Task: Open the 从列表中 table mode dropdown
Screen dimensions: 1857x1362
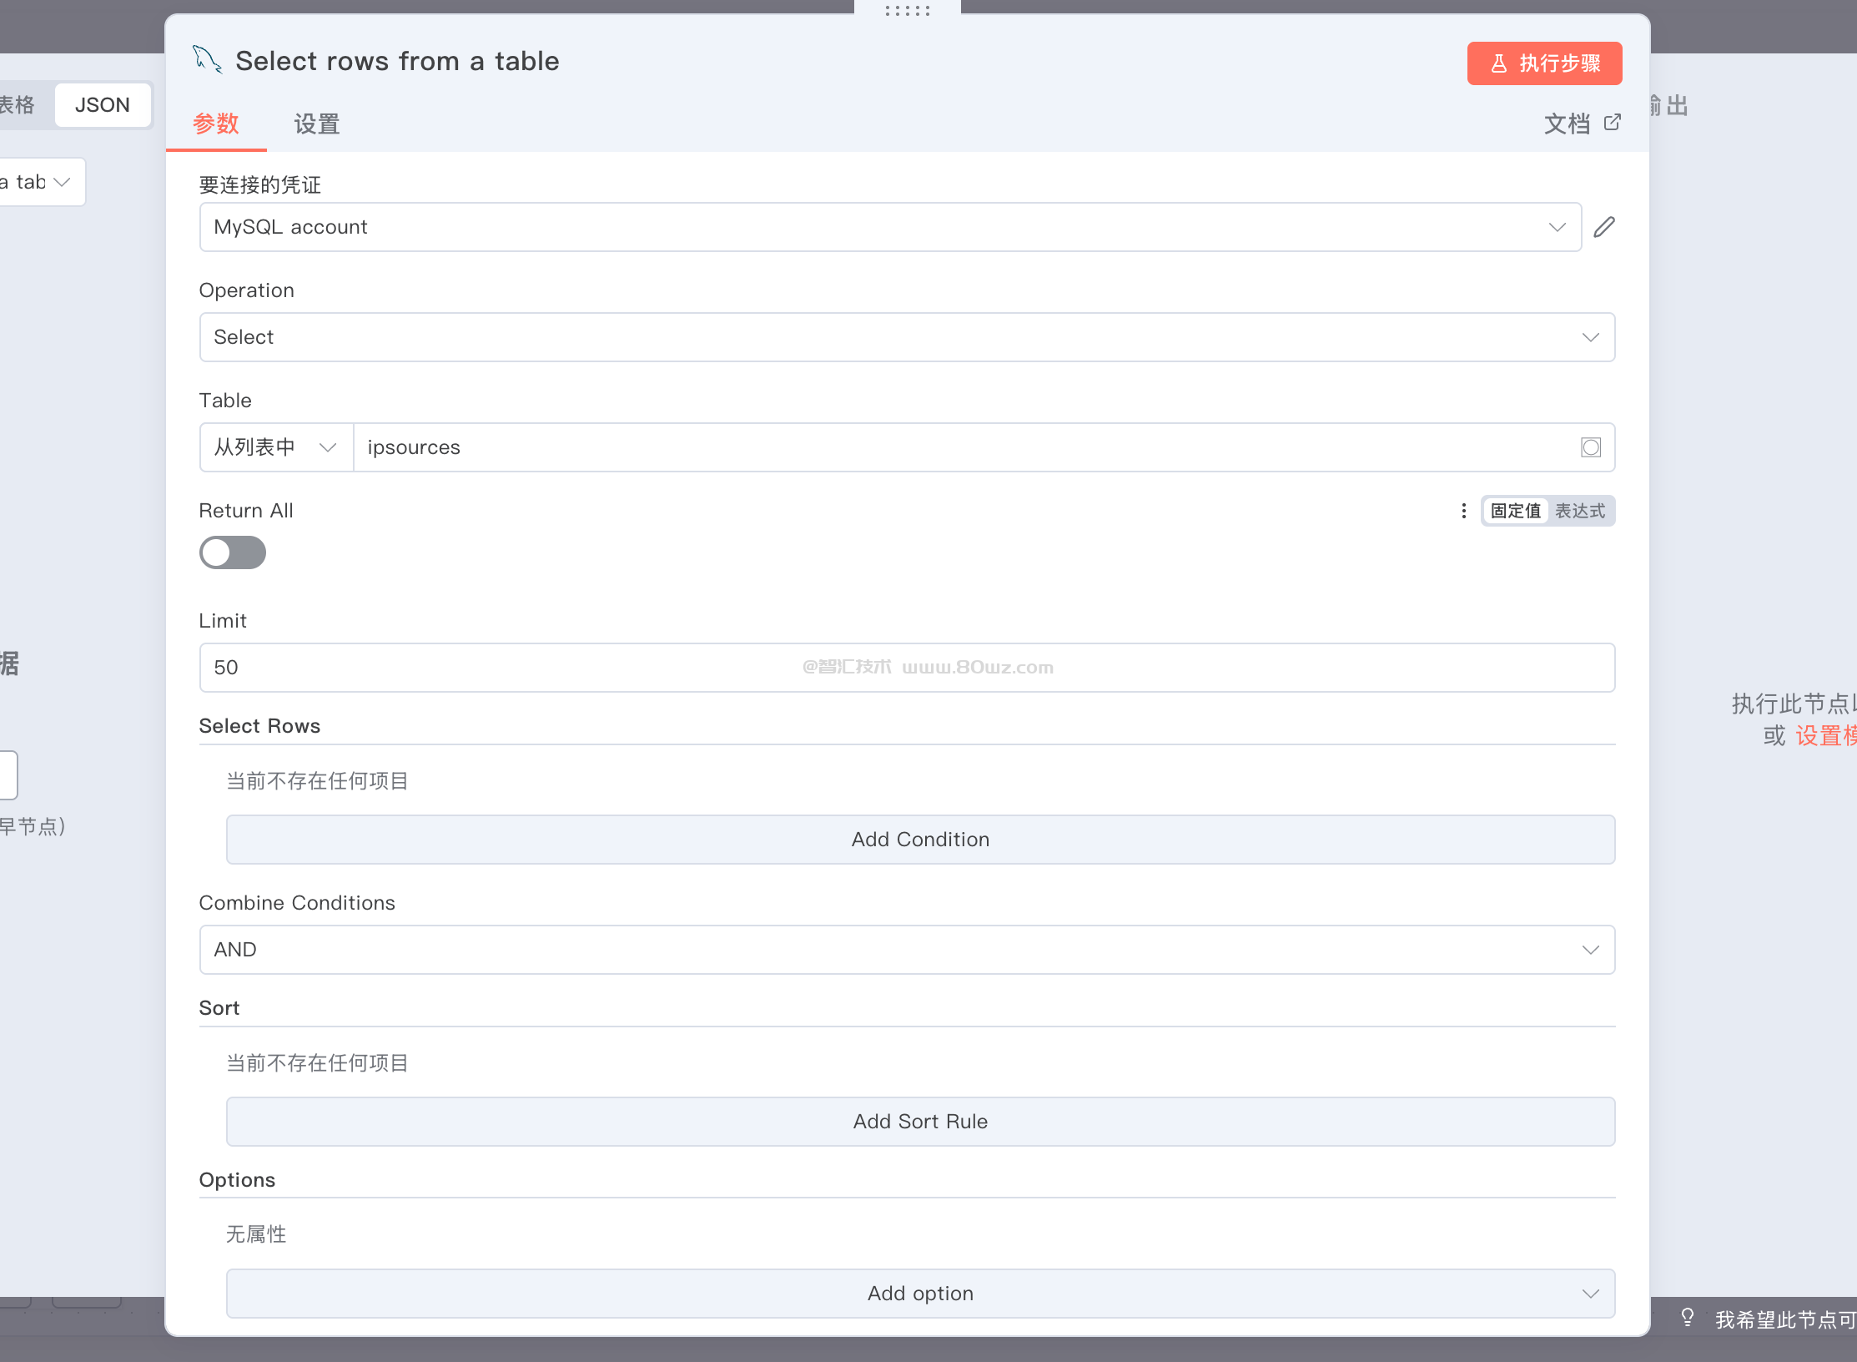Action: click(x=275, y=447)
